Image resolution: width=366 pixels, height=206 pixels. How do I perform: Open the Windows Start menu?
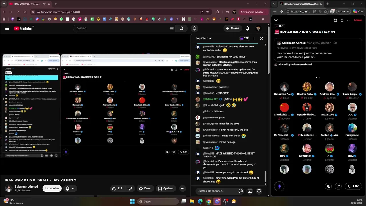[132, 201]
